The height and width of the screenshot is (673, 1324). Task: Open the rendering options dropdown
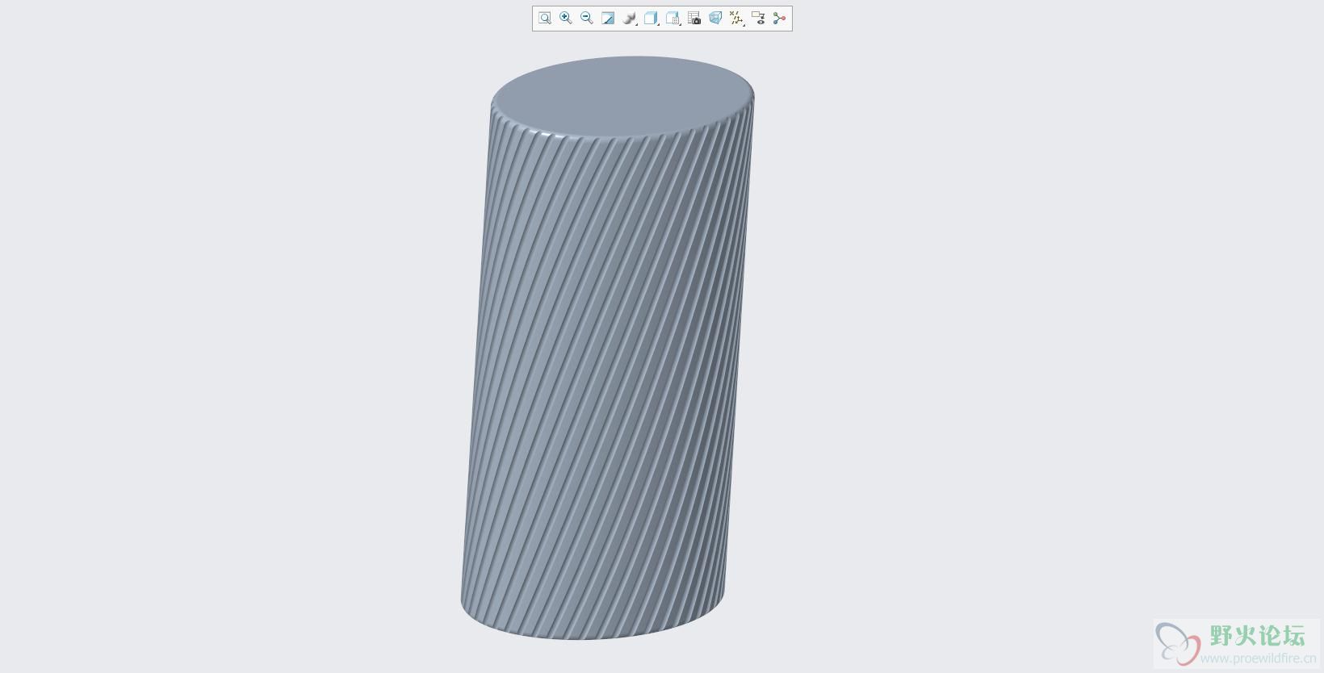630,18
